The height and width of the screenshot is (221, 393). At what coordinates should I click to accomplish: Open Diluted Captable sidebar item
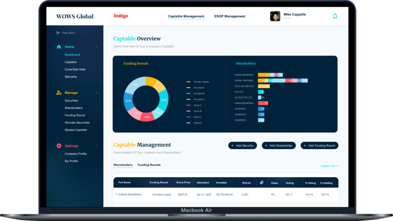(x=76, y=130)
